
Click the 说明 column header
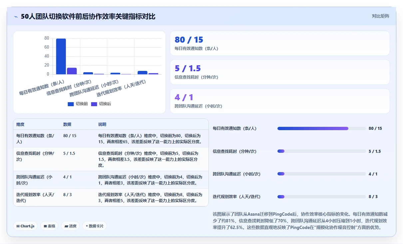tap(102, 124)
